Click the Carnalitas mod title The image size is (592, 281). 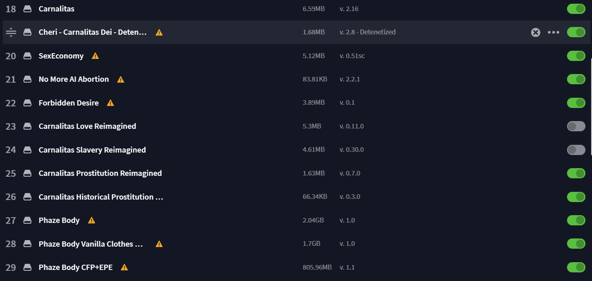coord(56,9)
